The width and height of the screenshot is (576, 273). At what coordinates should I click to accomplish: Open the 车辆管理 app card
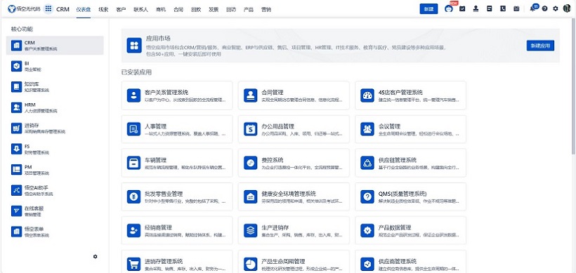pos(177,163)
